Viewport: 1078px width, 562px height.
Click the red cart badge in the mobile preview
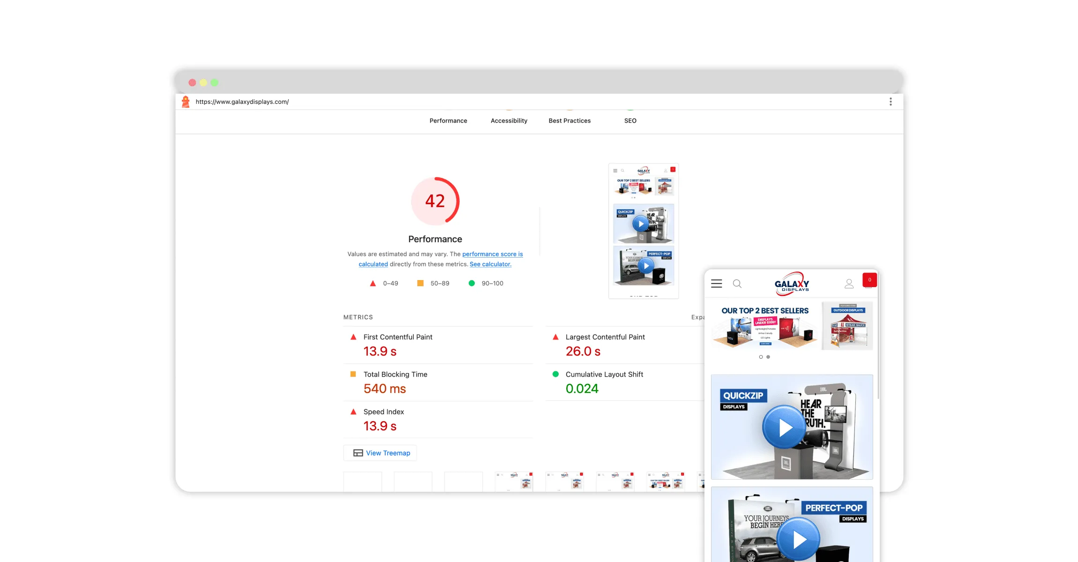(869, 280)
